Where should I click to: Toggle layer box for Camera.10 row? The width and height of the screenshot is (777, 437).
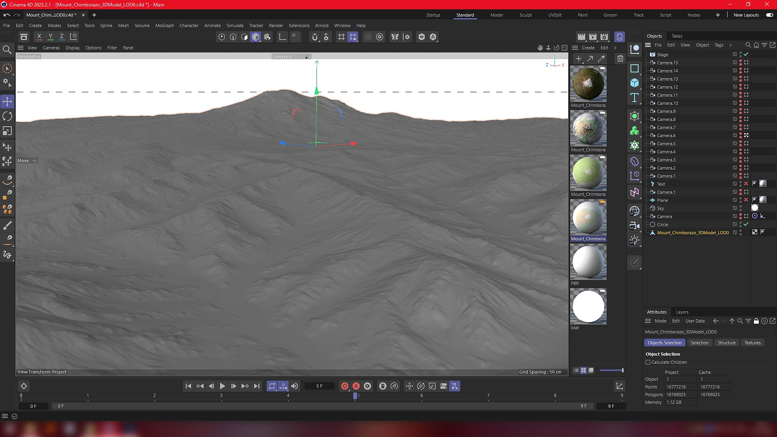[735, 103]
